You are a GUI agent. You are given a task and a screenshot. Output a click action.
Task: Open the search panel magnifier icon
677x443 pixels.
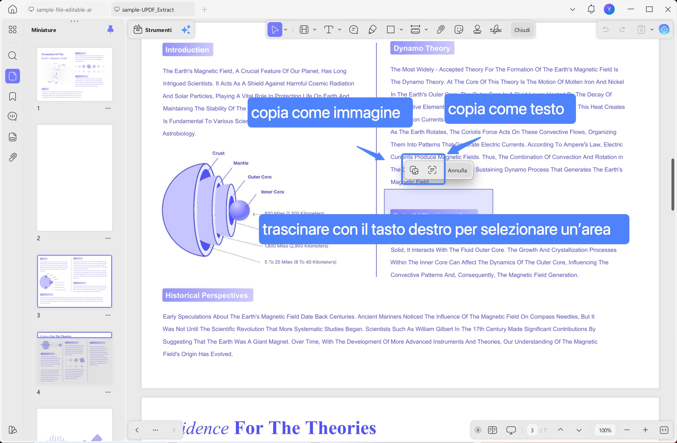point(13,56)
